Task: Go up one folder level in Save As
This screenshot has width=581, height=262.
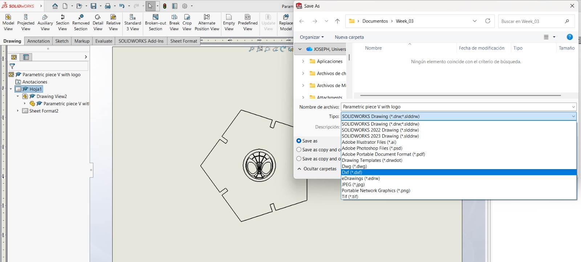Action: pos(337,21)
